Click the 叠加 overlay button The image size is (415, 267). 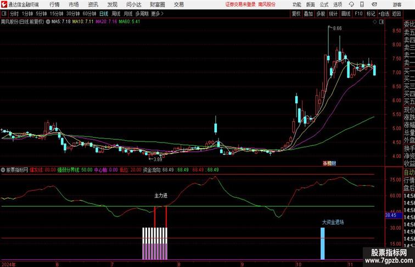[309, 14]
